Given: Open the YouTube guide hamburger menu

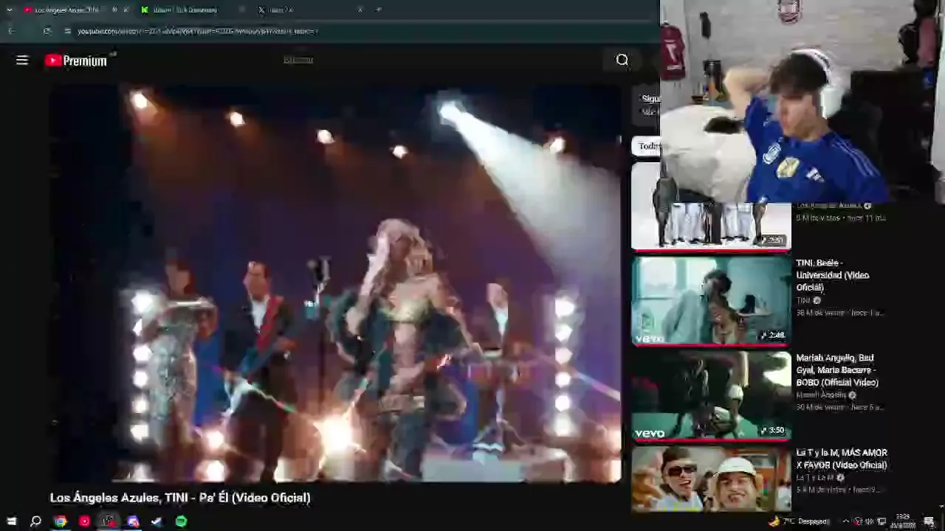Looking at the screenshot, I should point(22,60).
